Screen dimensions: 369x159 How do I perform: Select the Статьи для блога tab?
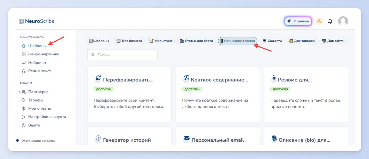pos(196,41)
